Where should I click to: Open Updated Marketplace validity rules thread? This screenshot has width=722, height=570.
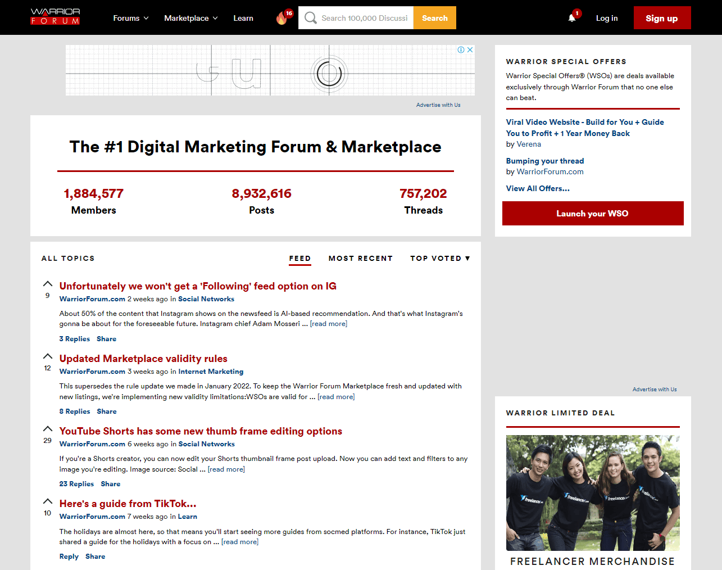pyautogui.click(x=143, y=359)
